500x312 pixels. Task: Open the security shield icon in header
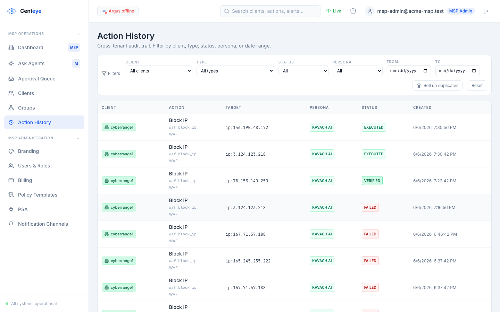[353, 11]
